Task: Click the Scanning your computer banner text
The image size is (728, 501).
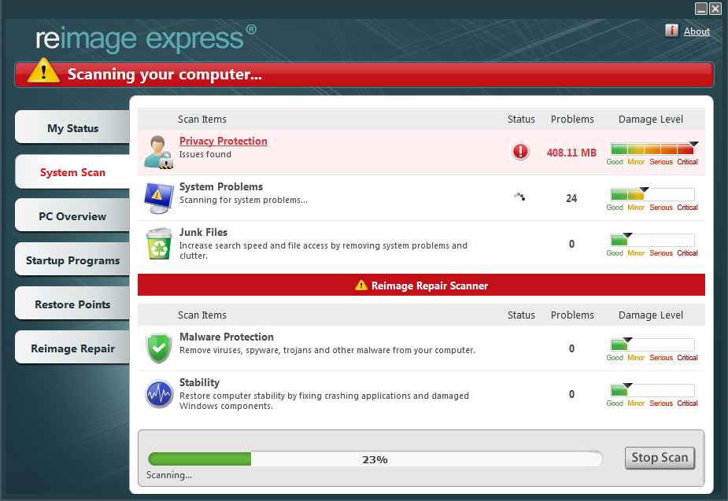Action: click(164, 74)
